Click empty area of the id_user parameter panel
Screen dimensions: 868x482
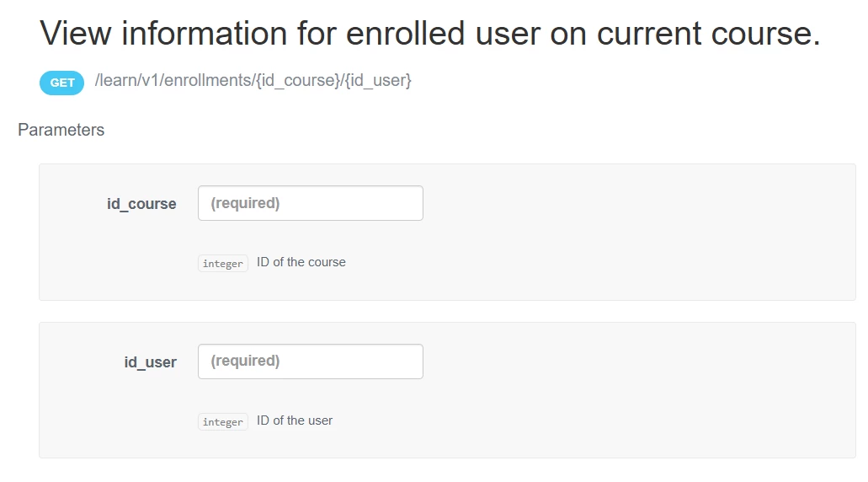[x=631, y=396]
